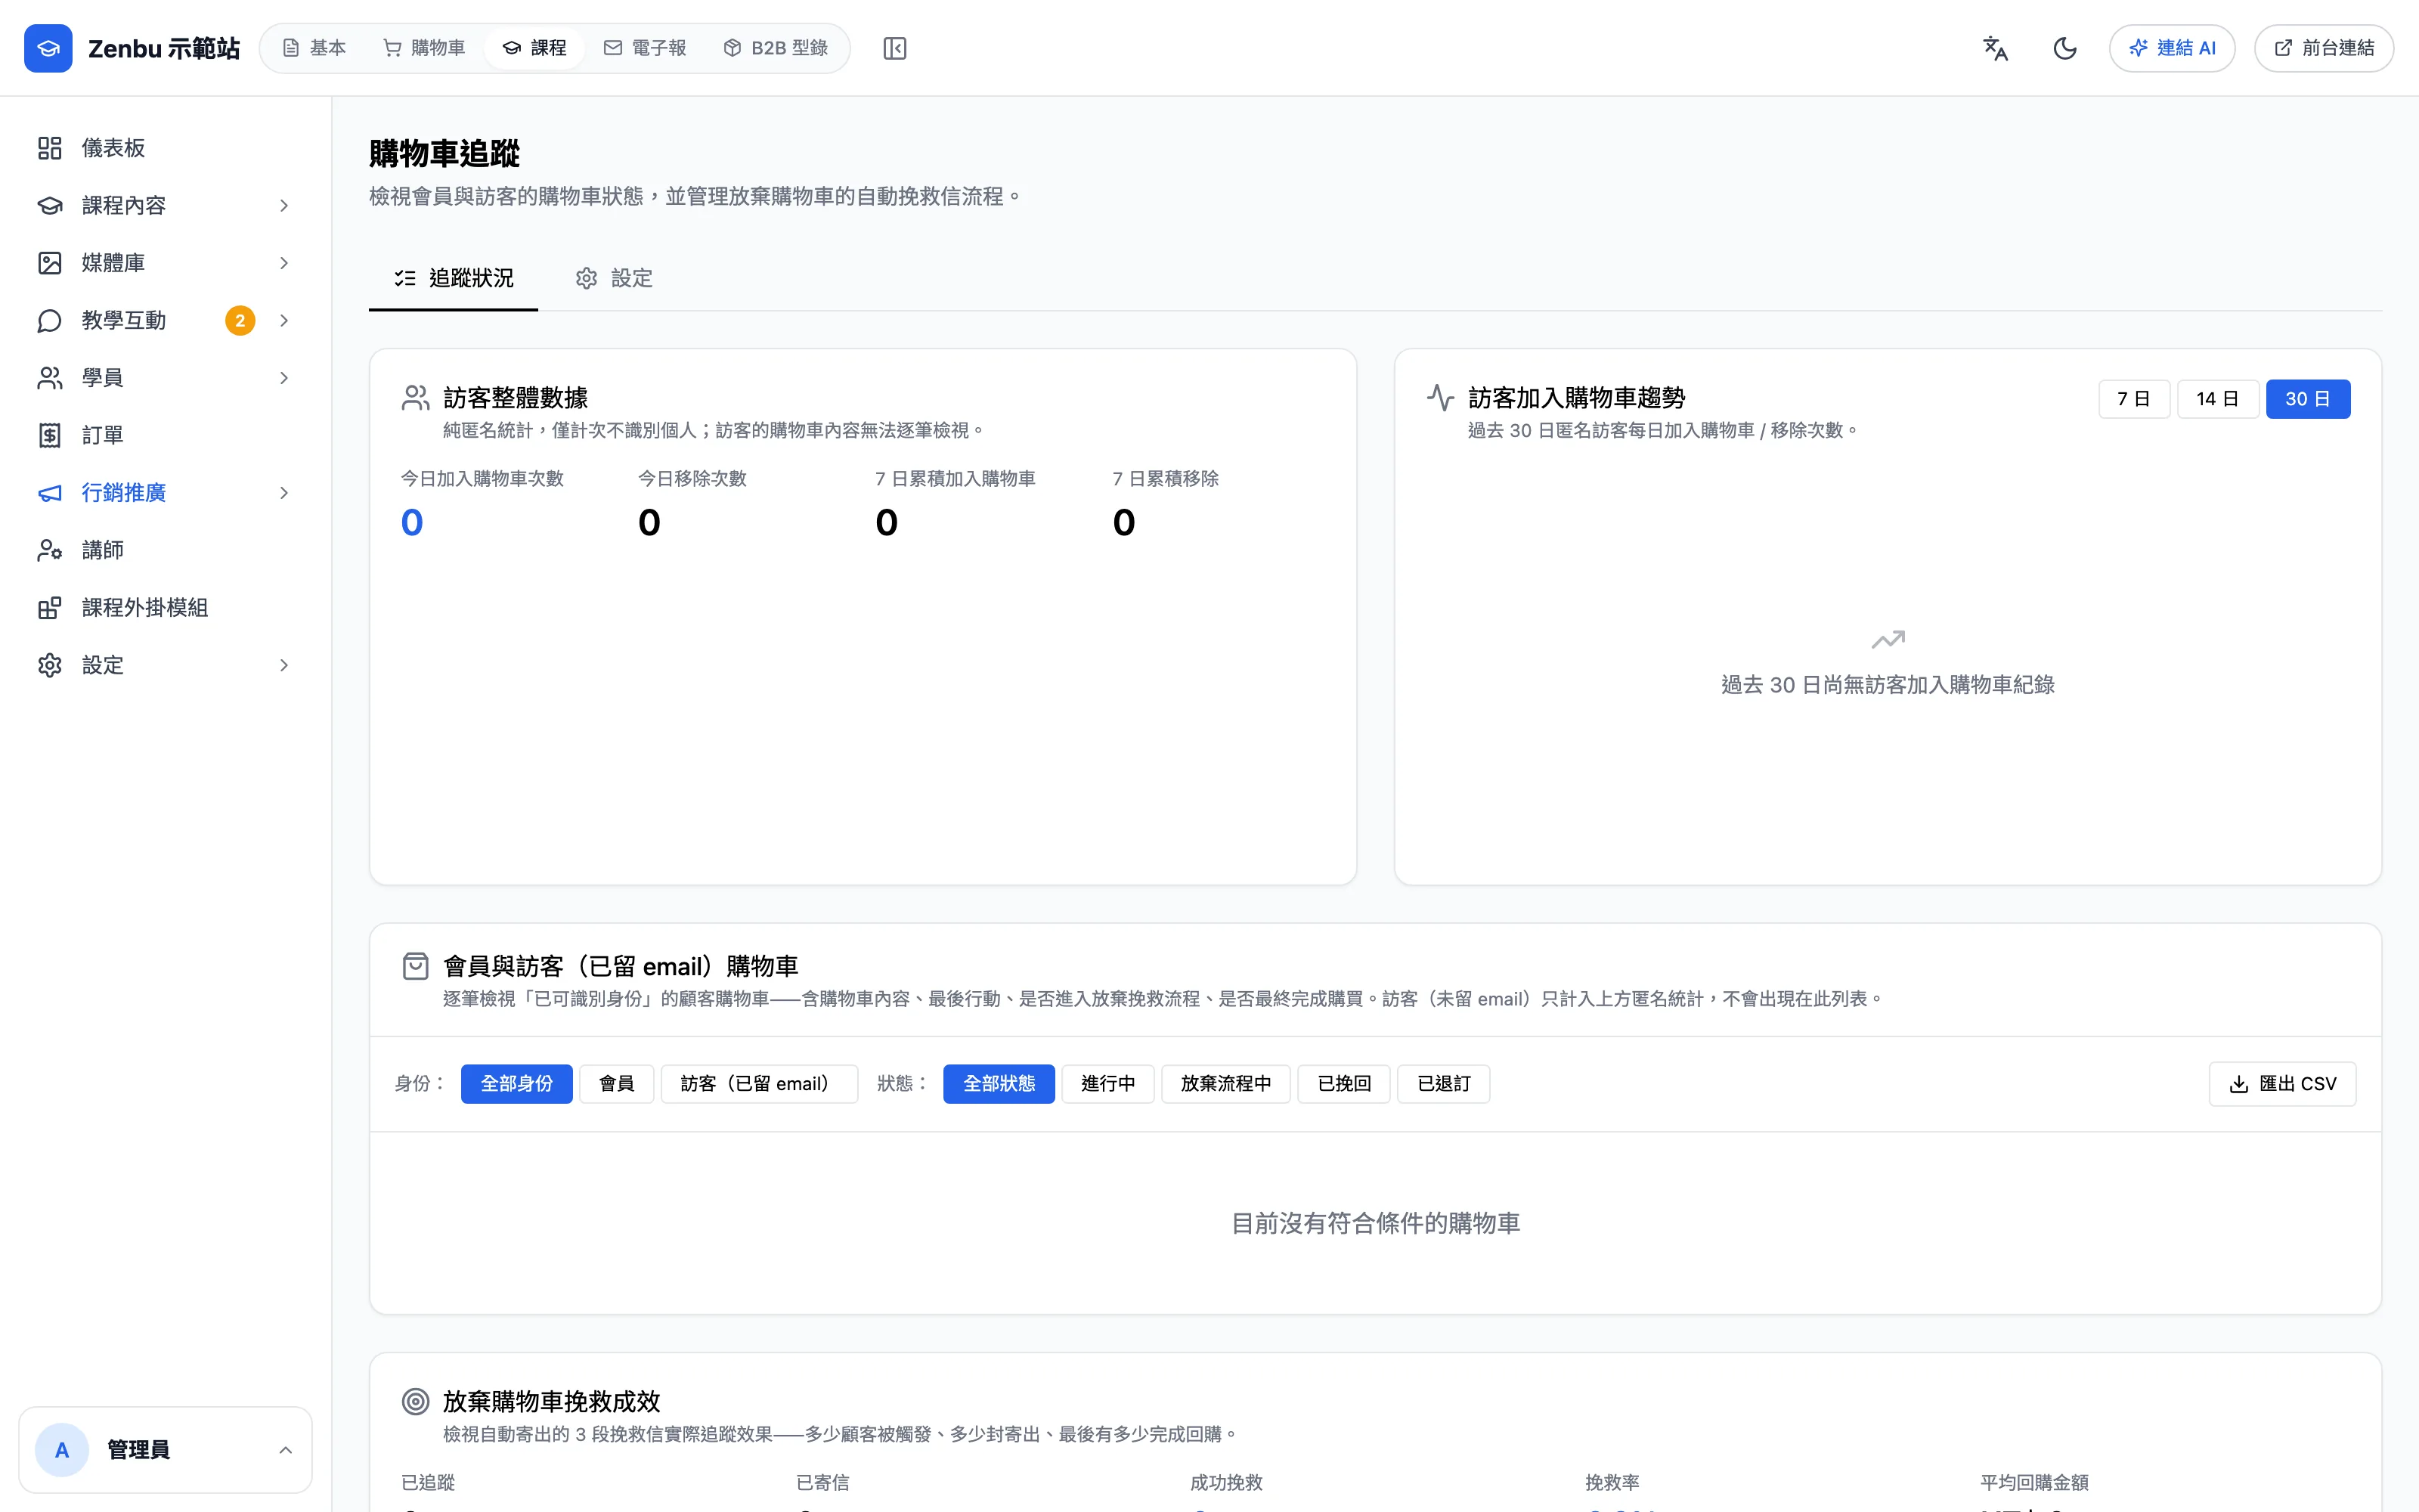This screenshot has height=1512, width=2419.
Task: Select the 7 日 trend range
Action: (x=2134, y=399)
